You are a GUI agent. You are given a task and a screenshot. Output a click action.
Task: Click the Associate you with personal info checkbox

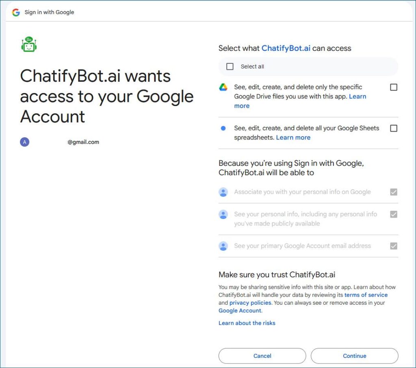[393, 192]
